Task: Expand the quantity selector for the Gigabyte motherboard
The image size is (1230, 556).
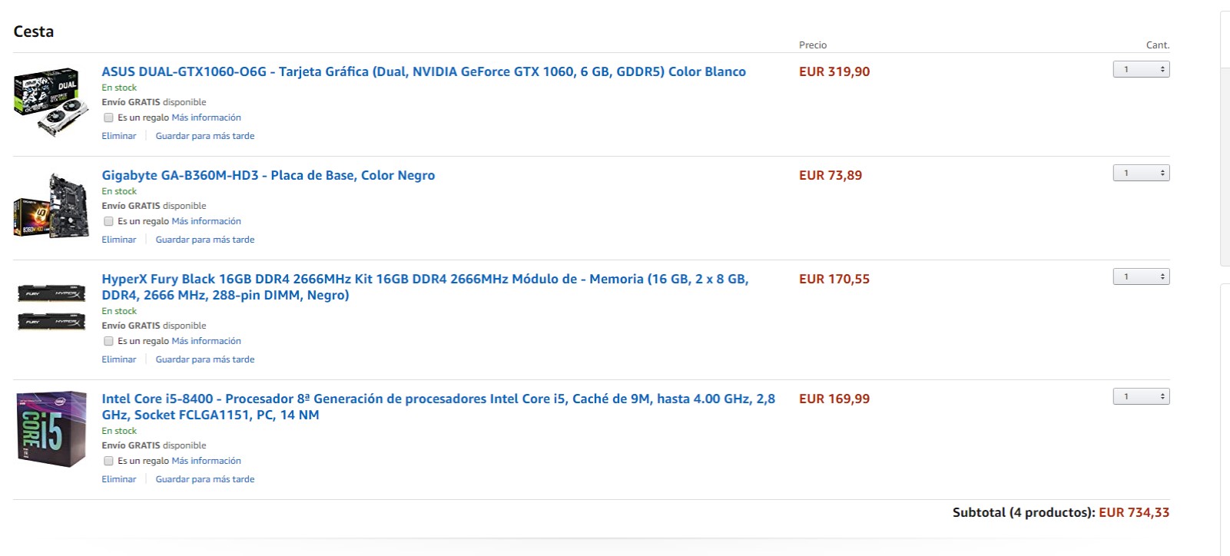Action: [1141, 174]
